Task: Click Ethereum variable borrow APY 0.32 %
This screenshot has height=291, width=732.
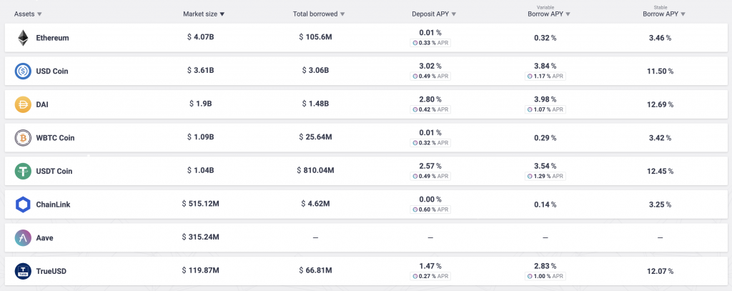Action: point(545,38)
